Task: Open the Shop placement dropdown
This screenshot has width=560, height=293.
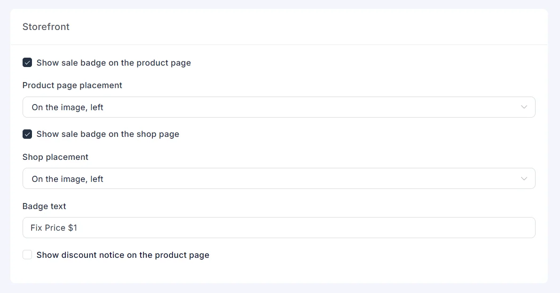Action: [x=279, y=178]
